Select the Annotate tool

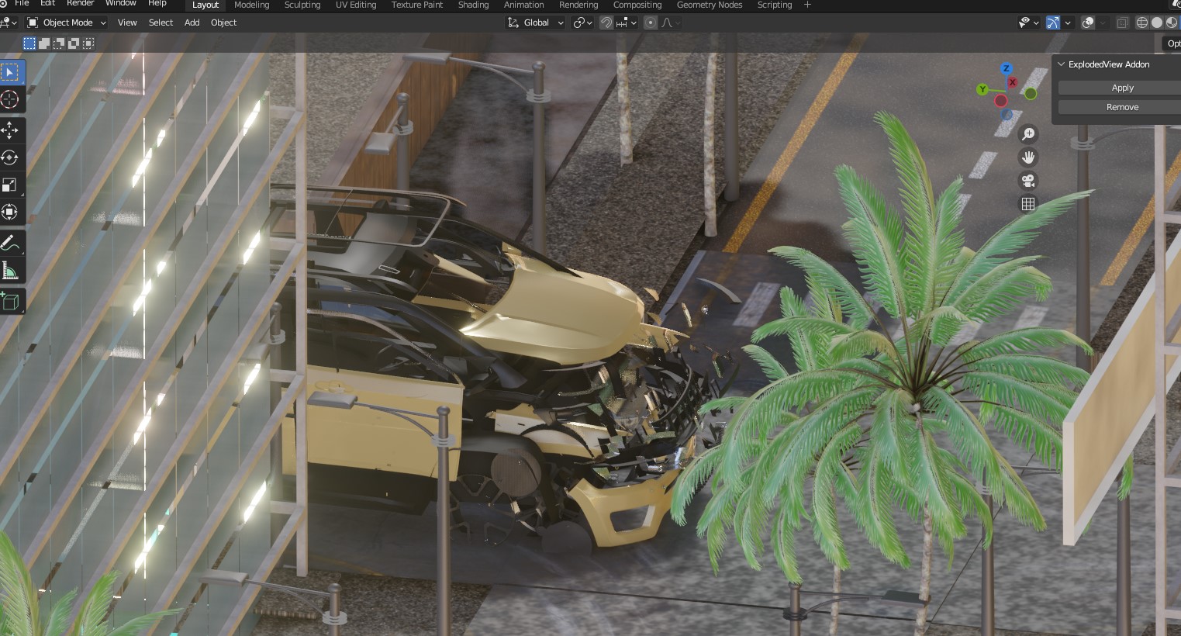tap(11, 243)
